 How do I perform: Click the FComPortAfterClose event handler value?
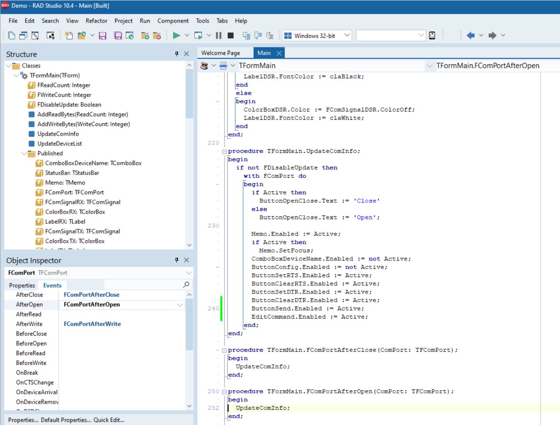92,295
